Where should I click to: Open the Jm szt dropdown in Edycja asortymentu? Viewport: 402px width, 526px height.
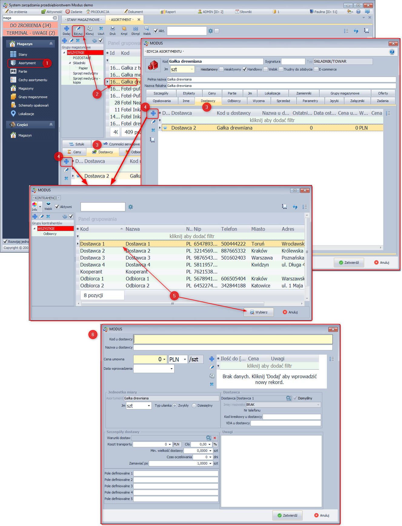pos(192,69)
